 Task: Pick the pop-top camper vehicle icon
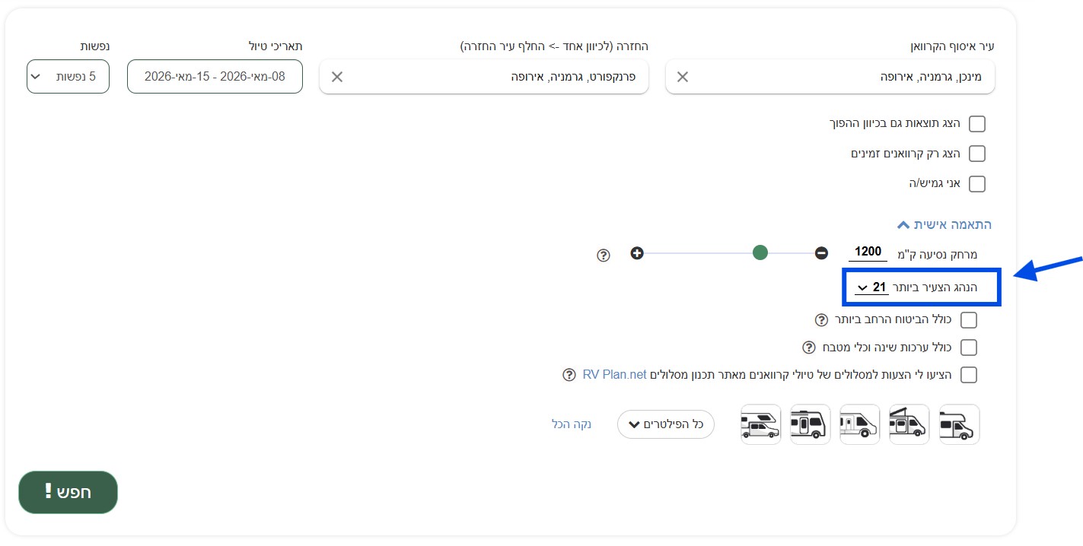[909, 424]
